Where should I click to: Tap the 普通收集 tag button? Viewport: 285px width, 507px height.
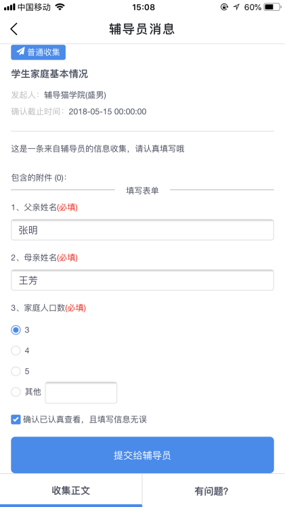pos(38,52)
